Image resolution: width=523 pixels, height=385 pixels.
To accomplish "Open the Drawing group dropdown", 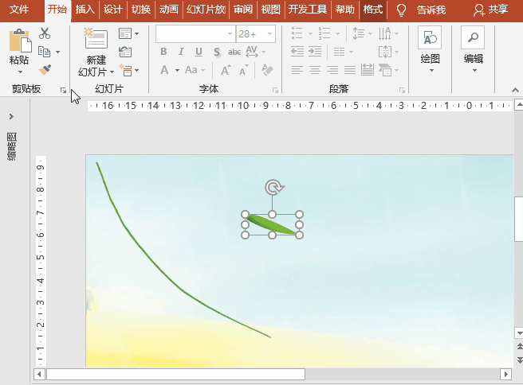I will click(431, 71).
